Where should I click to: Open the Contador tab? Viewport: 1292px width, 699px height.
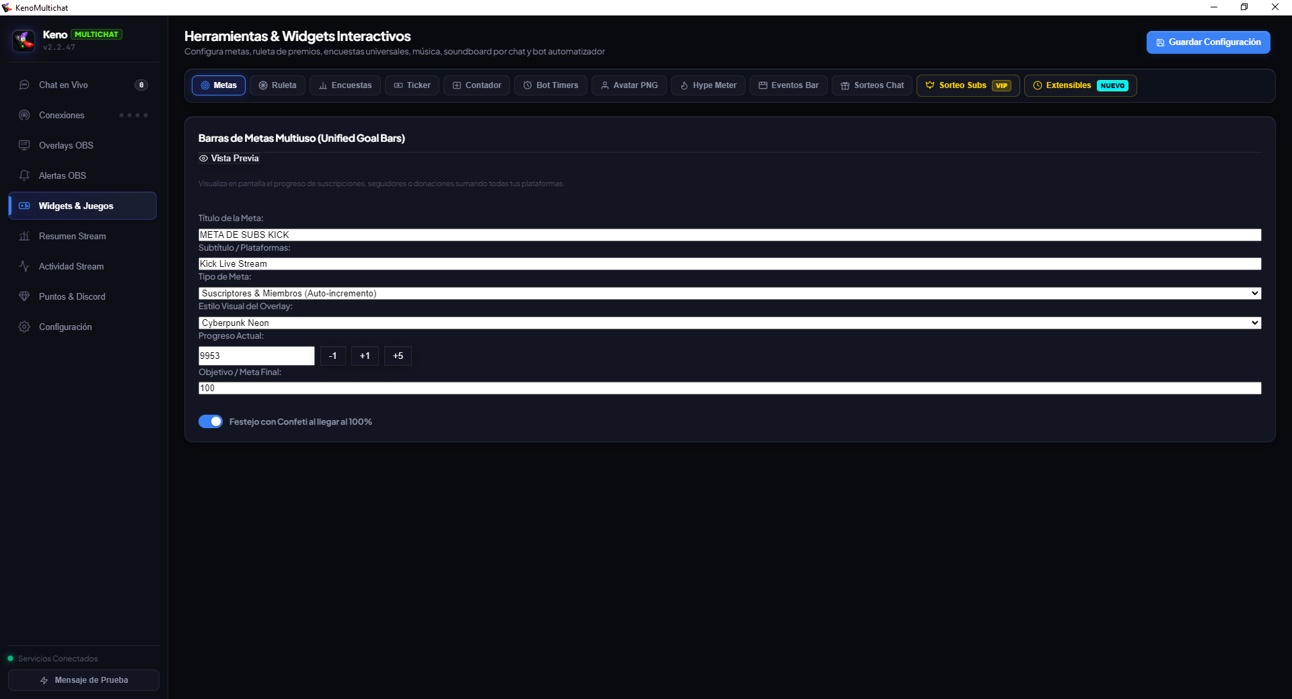tap(476, 85)
